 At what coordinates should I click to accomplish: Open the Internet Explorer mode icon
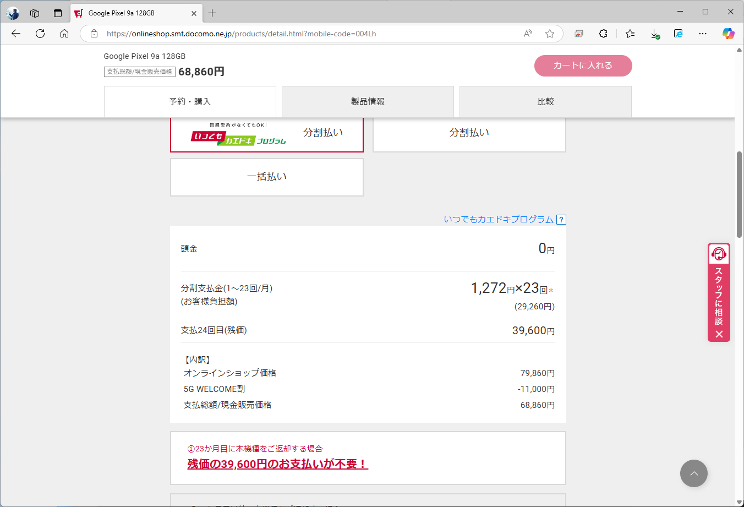pos(679,34)
